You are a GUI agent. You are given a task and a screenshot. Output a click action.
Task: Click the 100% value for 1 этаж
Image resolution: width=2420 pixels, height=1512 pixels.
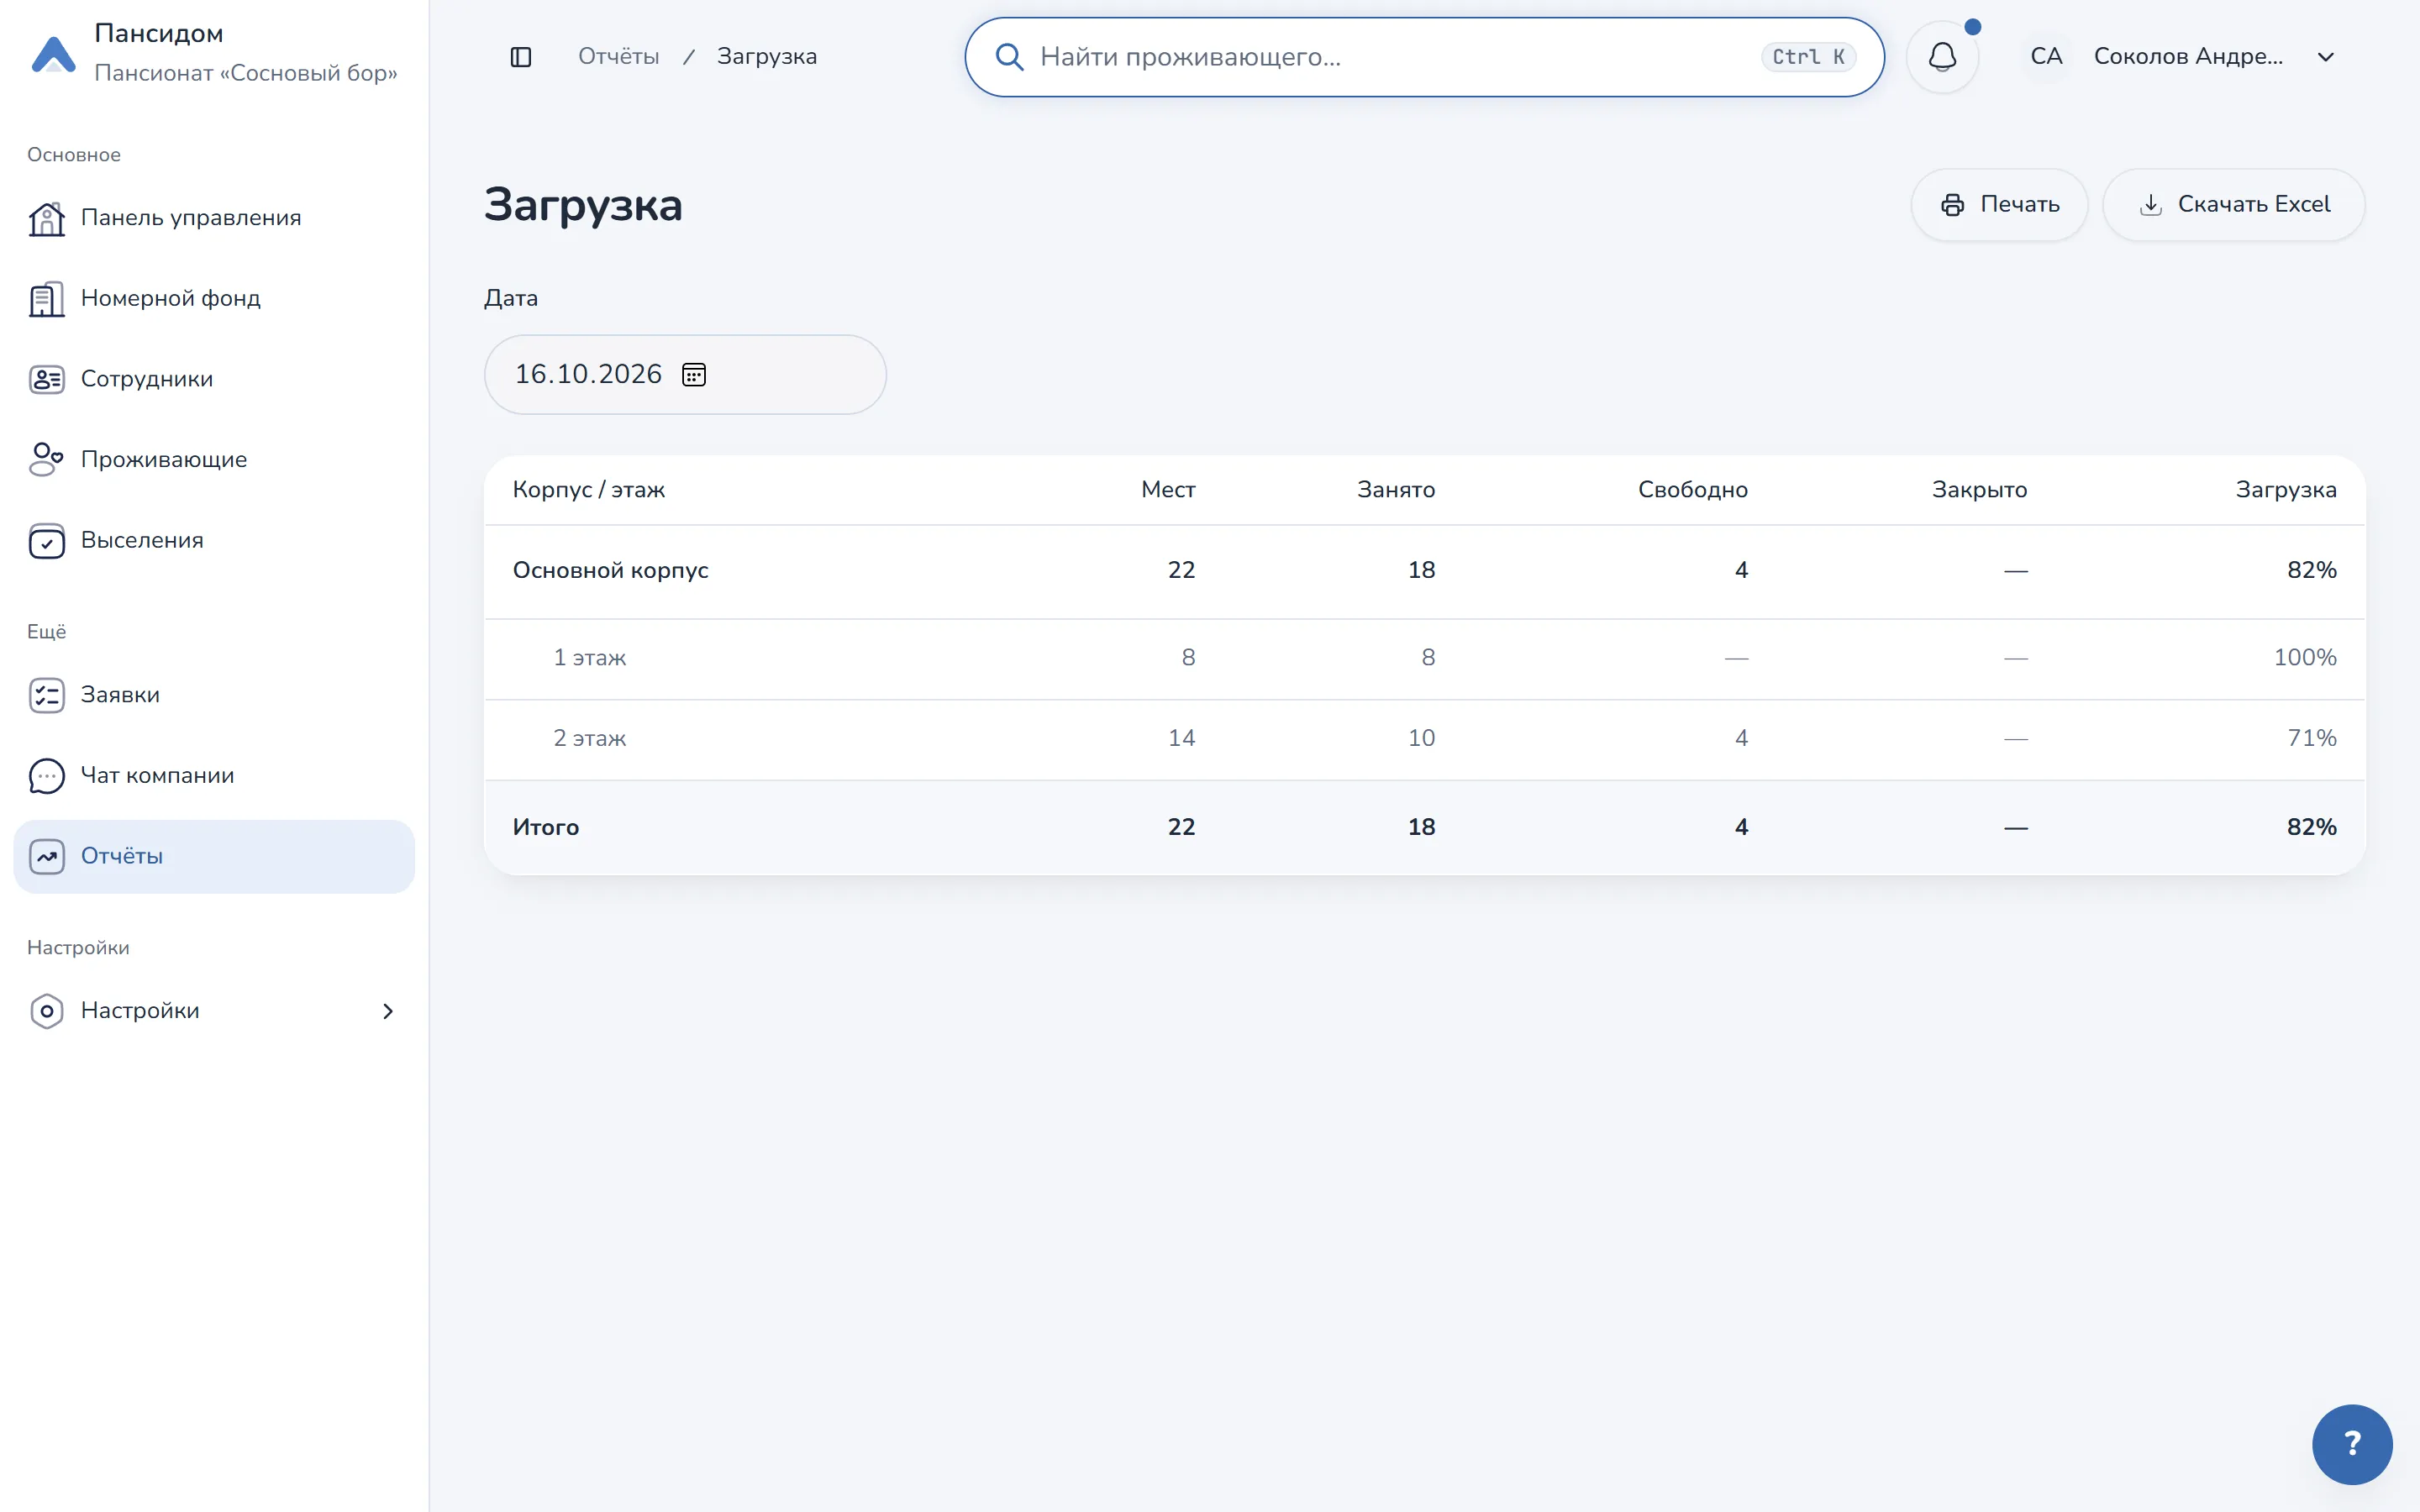(2305, 658)
